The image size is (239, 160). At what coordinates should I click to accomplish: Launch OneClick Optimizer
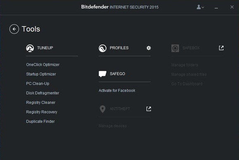pos(43,65)
